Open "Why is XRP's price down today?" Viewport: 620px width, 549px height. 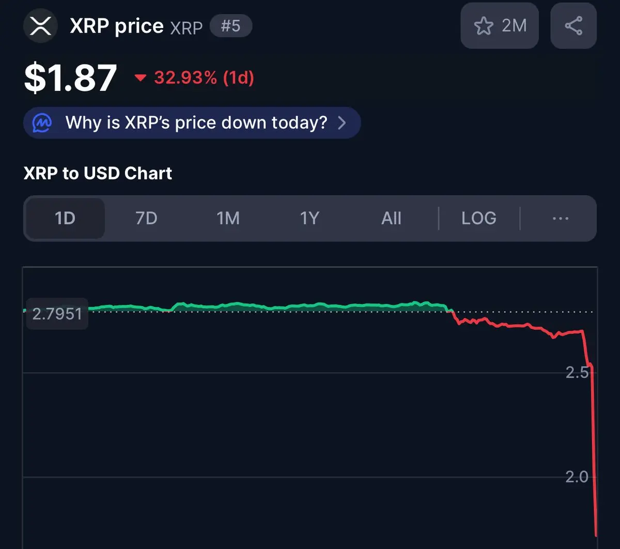[196, 123]
